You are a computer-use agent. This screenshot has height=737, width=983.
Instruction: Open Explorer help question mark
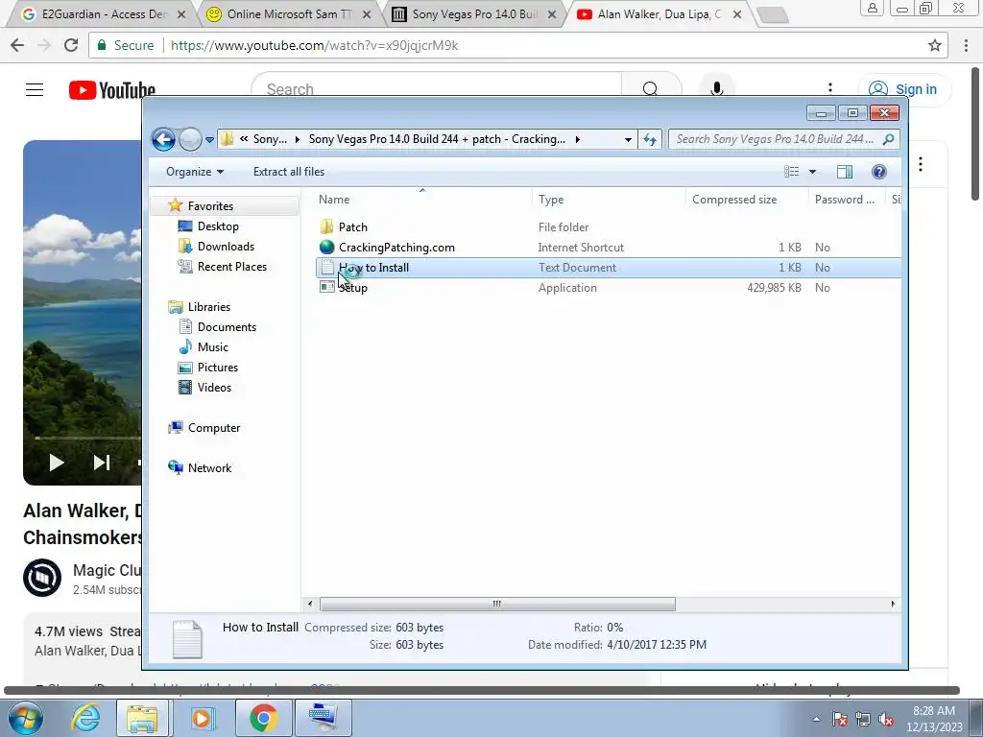pyautogui.click(x=879, y=172)
